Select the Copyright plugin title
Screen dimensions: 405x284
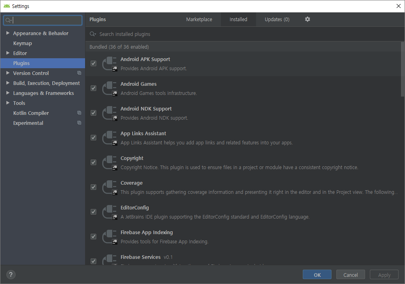tap(132, 158)
